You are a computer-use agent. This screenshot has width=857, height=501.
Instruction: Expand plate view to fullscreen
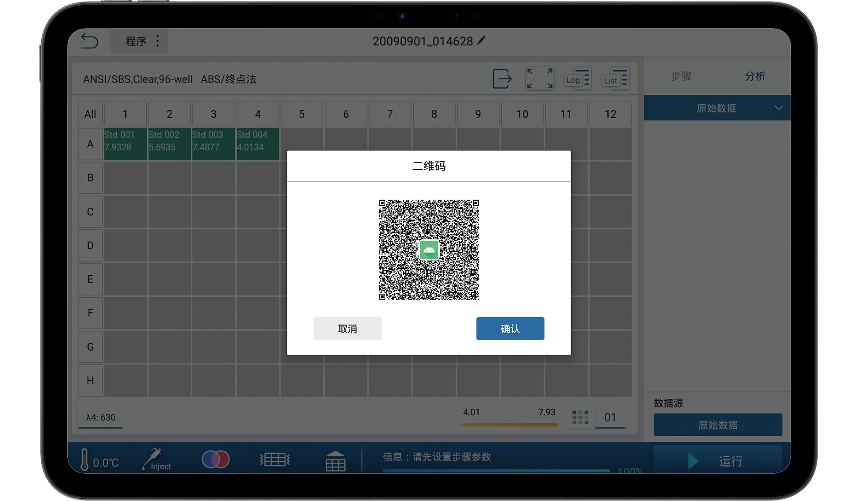click(540, 78)
